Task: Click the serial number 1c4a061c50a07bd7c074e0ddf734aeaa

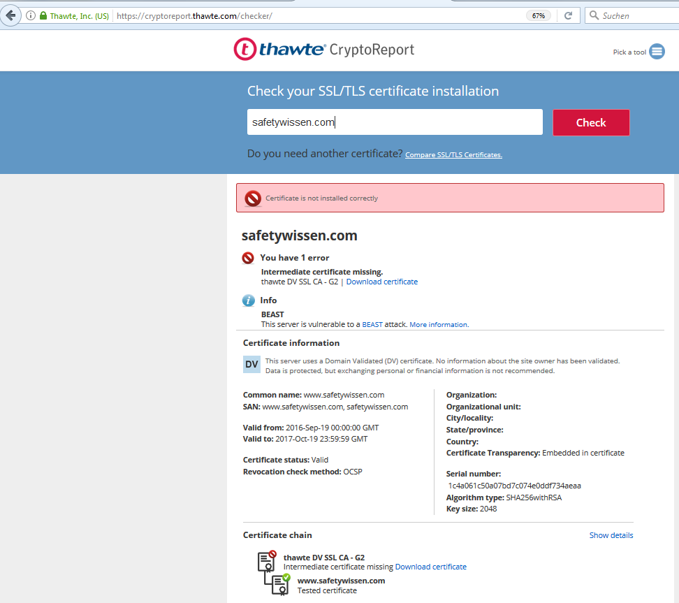Action: [x=514, y=486]
